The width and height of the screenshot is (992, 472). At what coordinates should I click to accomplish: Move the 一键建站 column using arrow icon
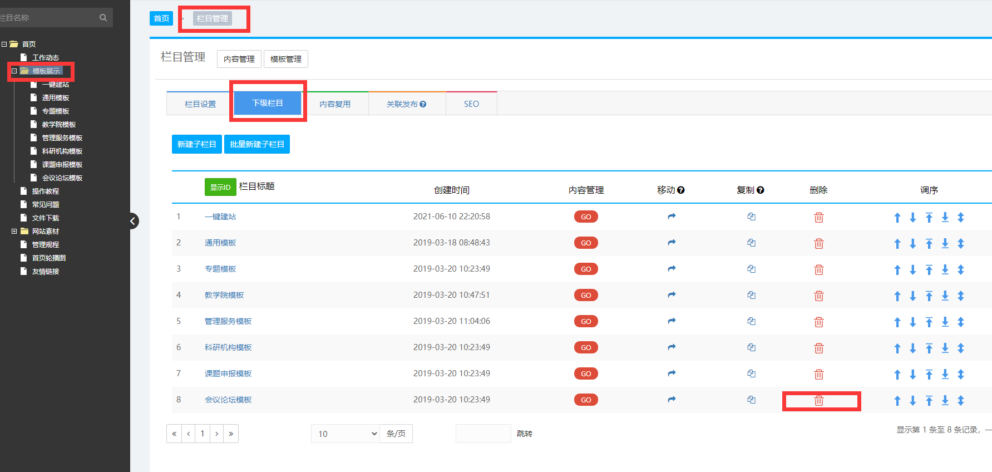pyautogui.click(x=672, y=217)
